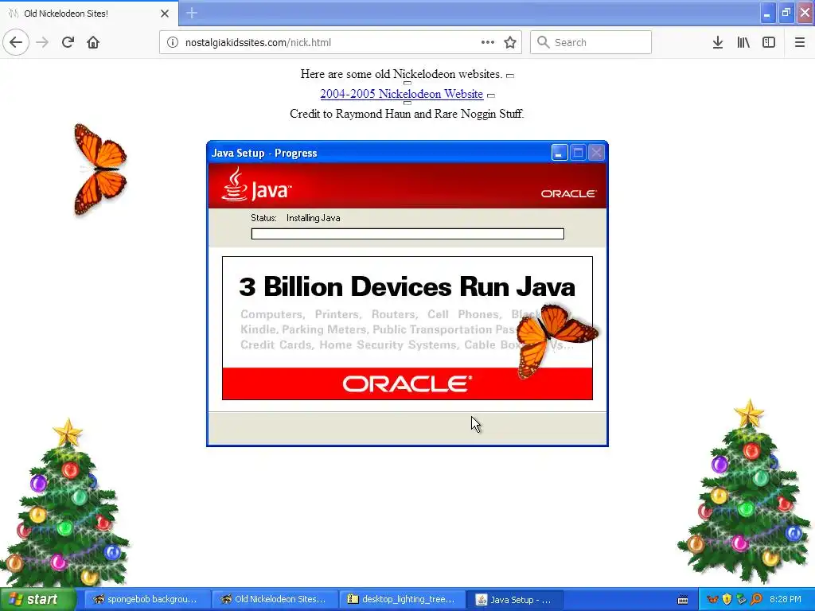Viewport: 815px width, 611px height.
Task: Open the page actions three-dot menu
Action: pos(488,42)
